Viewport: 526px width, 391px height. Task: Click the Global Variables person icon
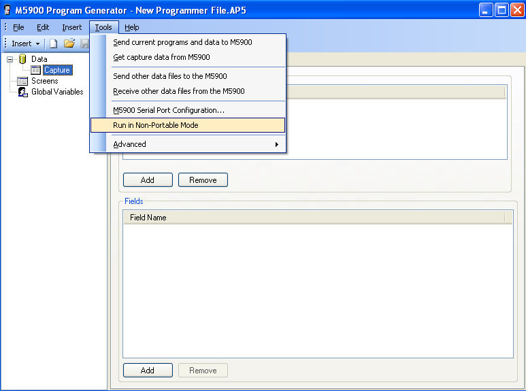point(22,92)
